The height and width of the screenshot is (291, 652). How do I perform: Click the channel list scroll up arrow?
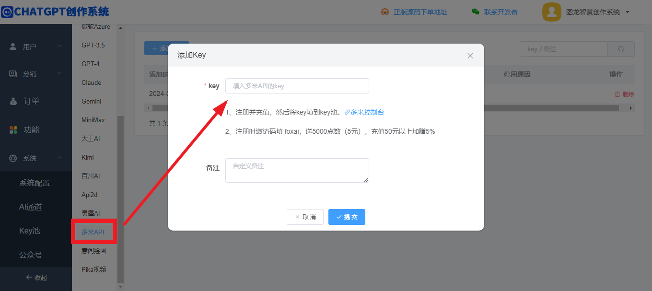(x=120, y=28)
